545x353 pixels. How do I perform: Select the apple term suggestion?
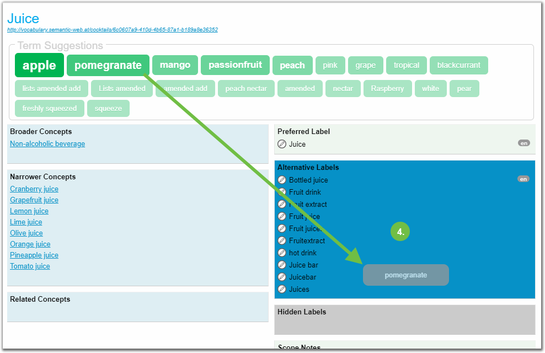pos(39,65)
